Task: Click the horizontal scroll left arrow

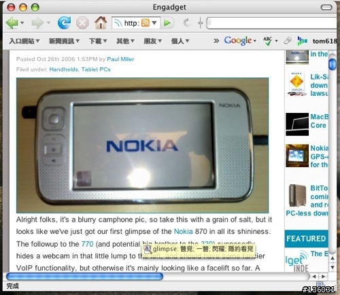Action: coord(314,276)
